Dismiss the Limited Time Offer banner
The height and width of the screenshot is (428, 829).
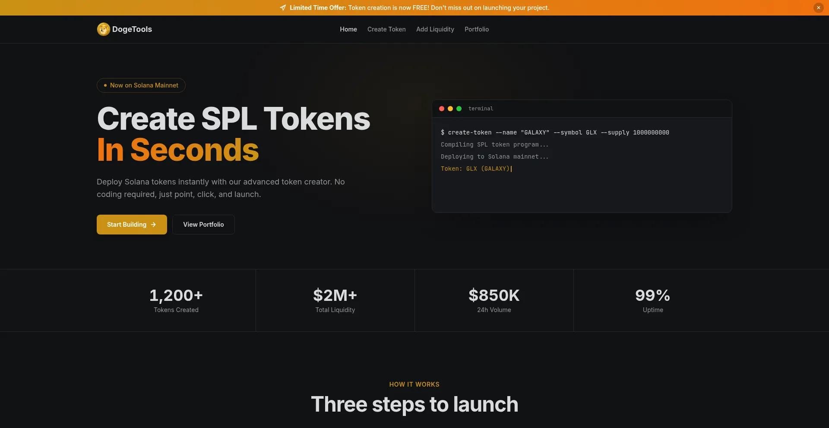tap(818, 8)
